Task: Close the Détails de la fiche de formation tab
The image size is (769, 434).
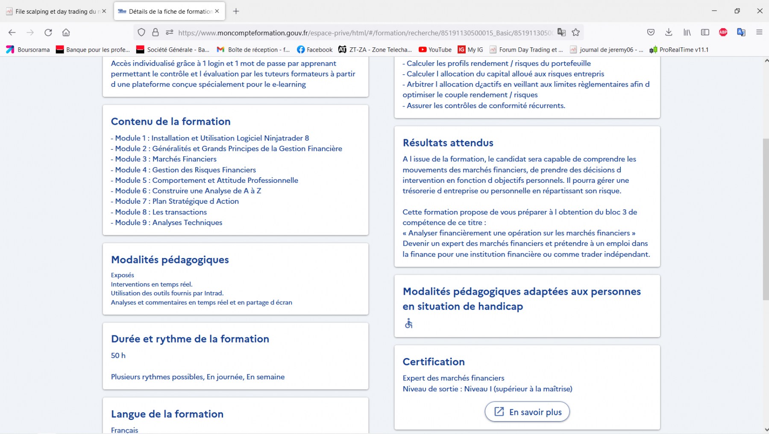Action: pos(217,12)
